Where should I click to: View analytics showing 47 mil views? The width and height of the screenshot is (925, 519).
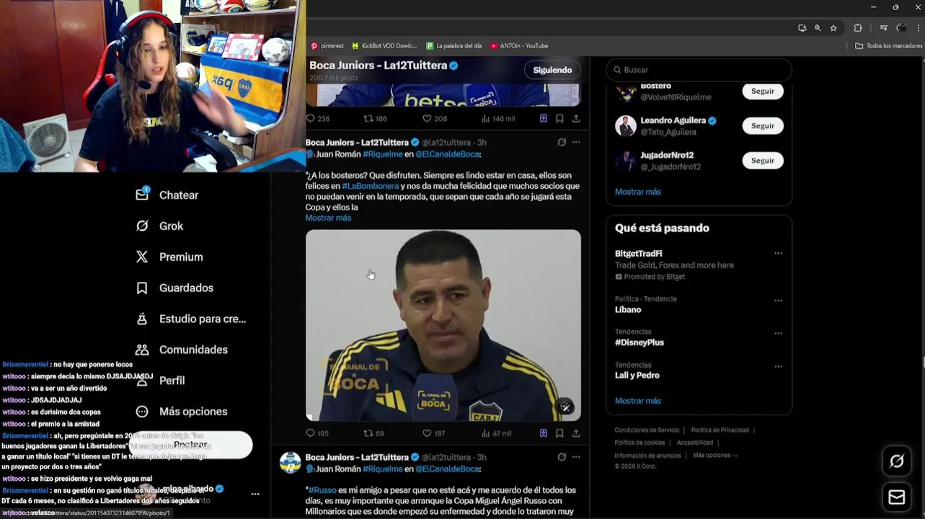[x=496, y=433]
